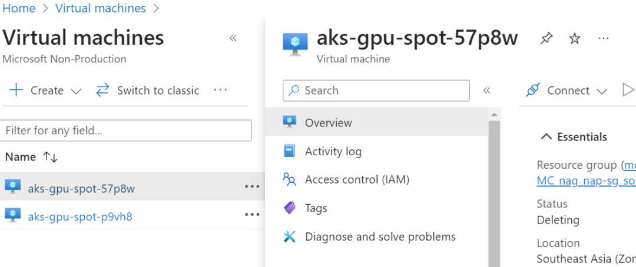Open more options next to the VM title
Screen dimensions: 636x267
tap(603, 39)
